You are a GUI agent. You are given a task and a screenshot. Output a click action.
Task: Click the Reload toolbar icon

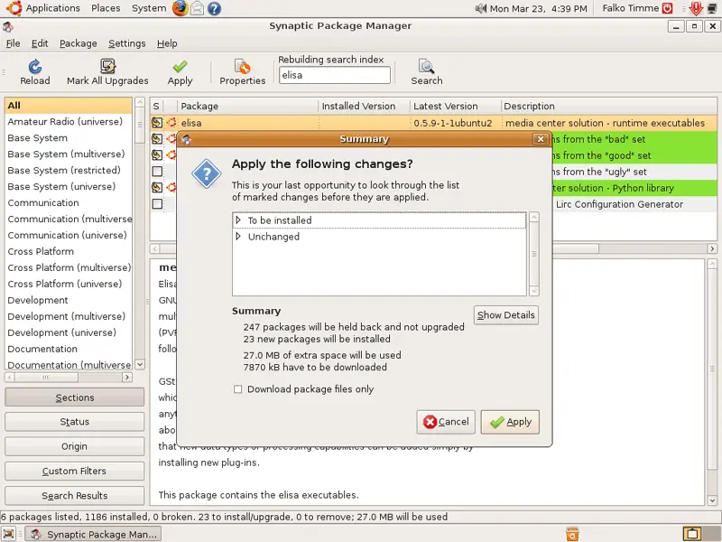35,67
